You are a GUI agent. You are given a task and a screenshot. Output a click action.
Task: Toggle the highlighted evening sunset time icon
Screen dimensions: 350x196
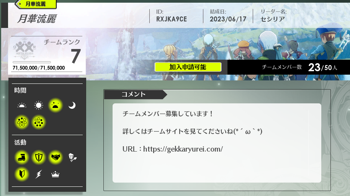(x=56, y=105)
